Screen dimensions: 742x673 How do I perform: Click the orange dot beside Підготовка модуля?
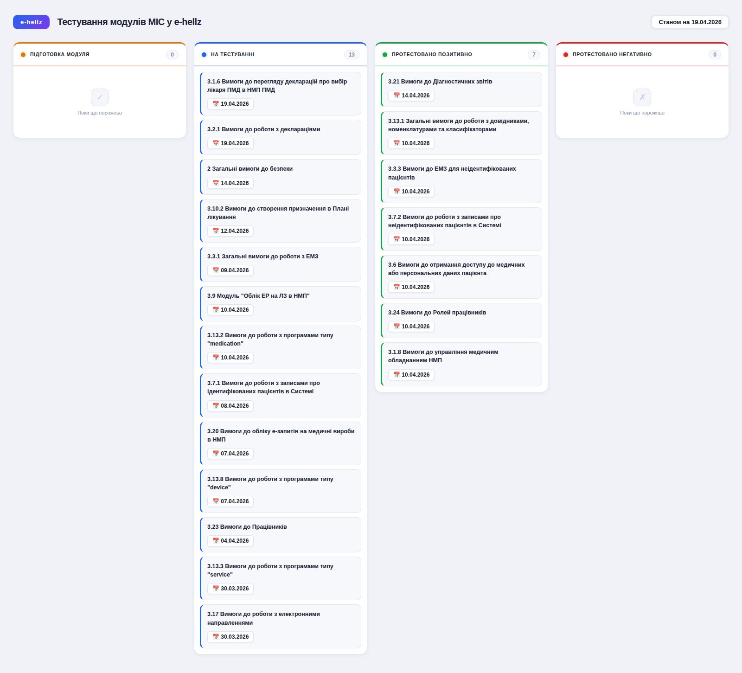point(23,55)
